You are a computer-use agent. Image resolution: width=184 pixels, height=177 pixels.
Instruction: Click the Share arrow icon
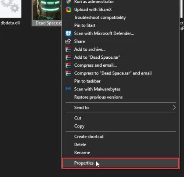(x=68, y=41)
